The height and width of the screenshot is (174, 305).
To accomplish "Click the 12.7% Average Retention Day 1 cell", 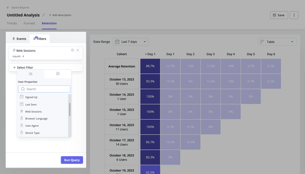I will pos(170,66).
